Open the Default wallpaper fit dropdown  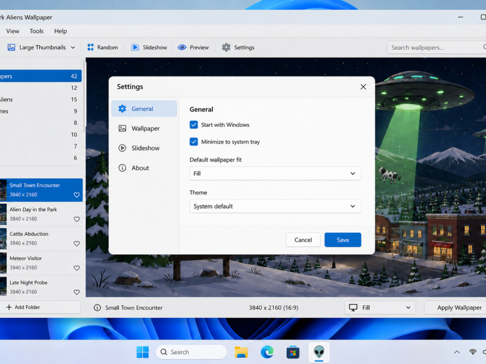pos(275,174)
